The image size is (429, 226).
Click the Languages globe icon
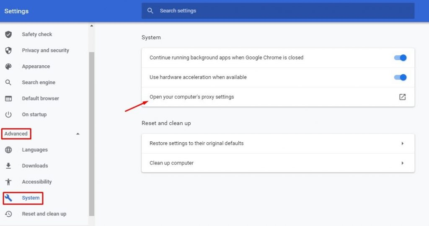click(x=8, y=150)
